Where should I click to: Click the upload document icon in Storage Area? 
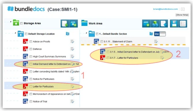(x=65, y=23)
